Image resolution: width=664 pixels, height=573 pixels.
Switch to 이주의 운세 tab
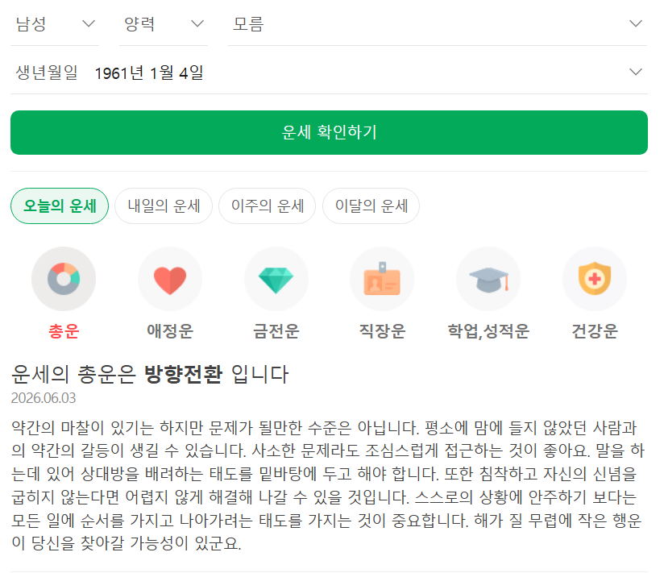coord(268,206)
